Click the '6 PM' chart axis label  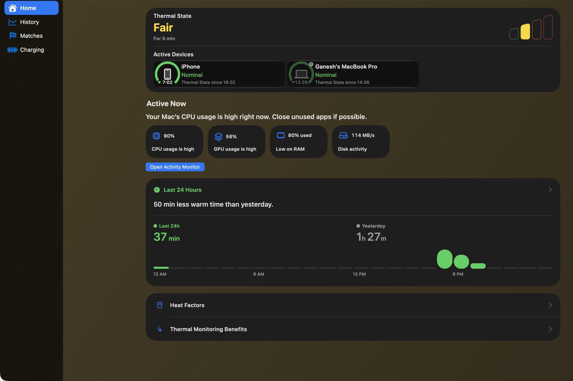[458, 274]
